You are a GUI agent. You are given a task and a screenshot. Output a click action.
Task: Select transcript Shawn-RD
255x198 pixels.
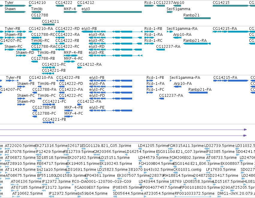[21, 56]
